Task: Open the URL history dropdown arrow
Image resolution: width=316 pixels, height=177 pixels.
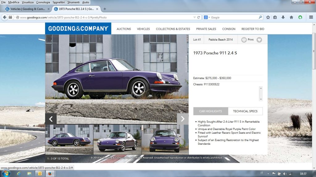Action: click(x=194, y=18)
